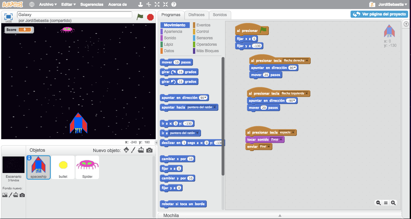Image resolution: width=411 pixels, height=219 pixels.
Task: Select the duplicate stamp tool
Action: click(x=140, y=4)
